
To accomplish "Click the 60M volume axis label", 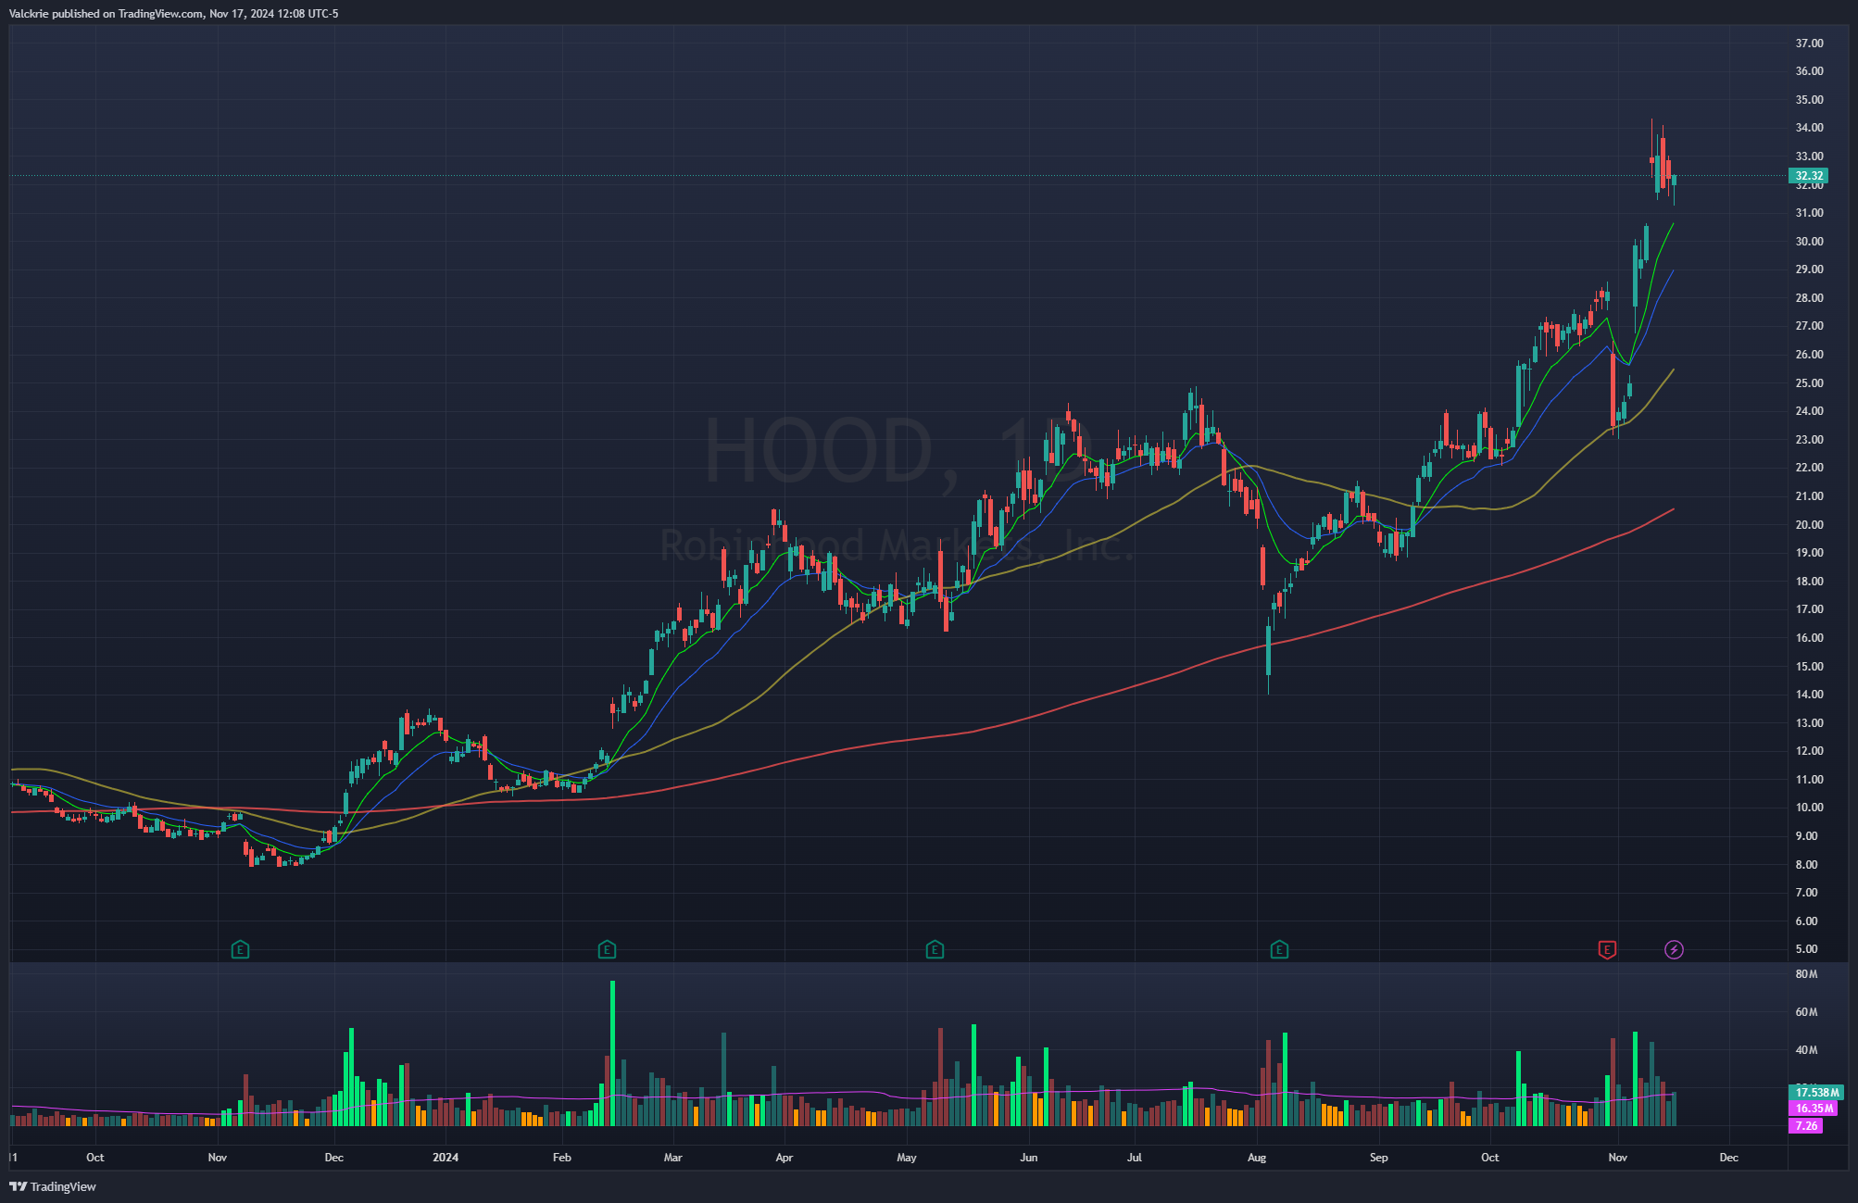I will (x=1806, y=1012).
